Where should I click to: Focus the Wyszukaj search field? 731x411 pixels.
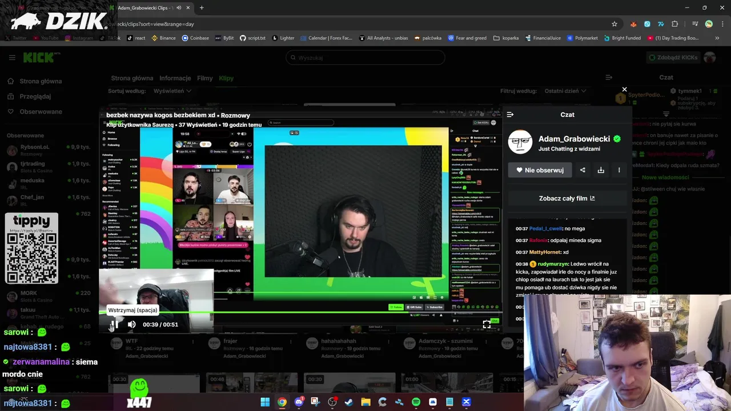click(365, 58)
